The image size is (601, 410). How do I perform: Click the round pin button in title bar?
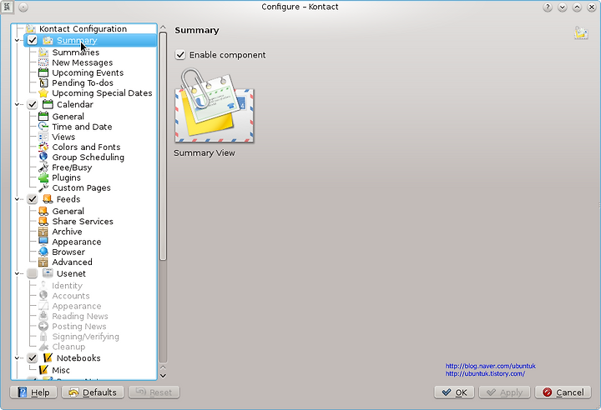(23, 7)
